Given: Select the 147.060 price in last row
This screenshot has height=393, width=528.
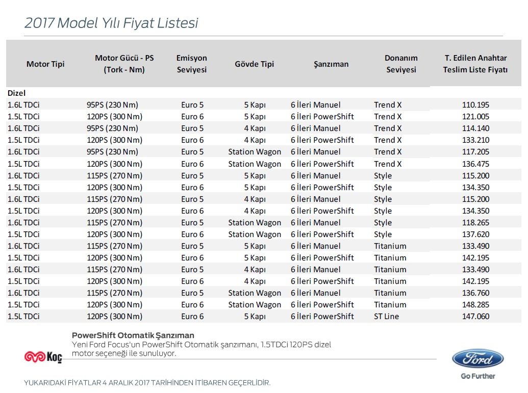Looking at the screenshot, I should [x=475, y=316].
